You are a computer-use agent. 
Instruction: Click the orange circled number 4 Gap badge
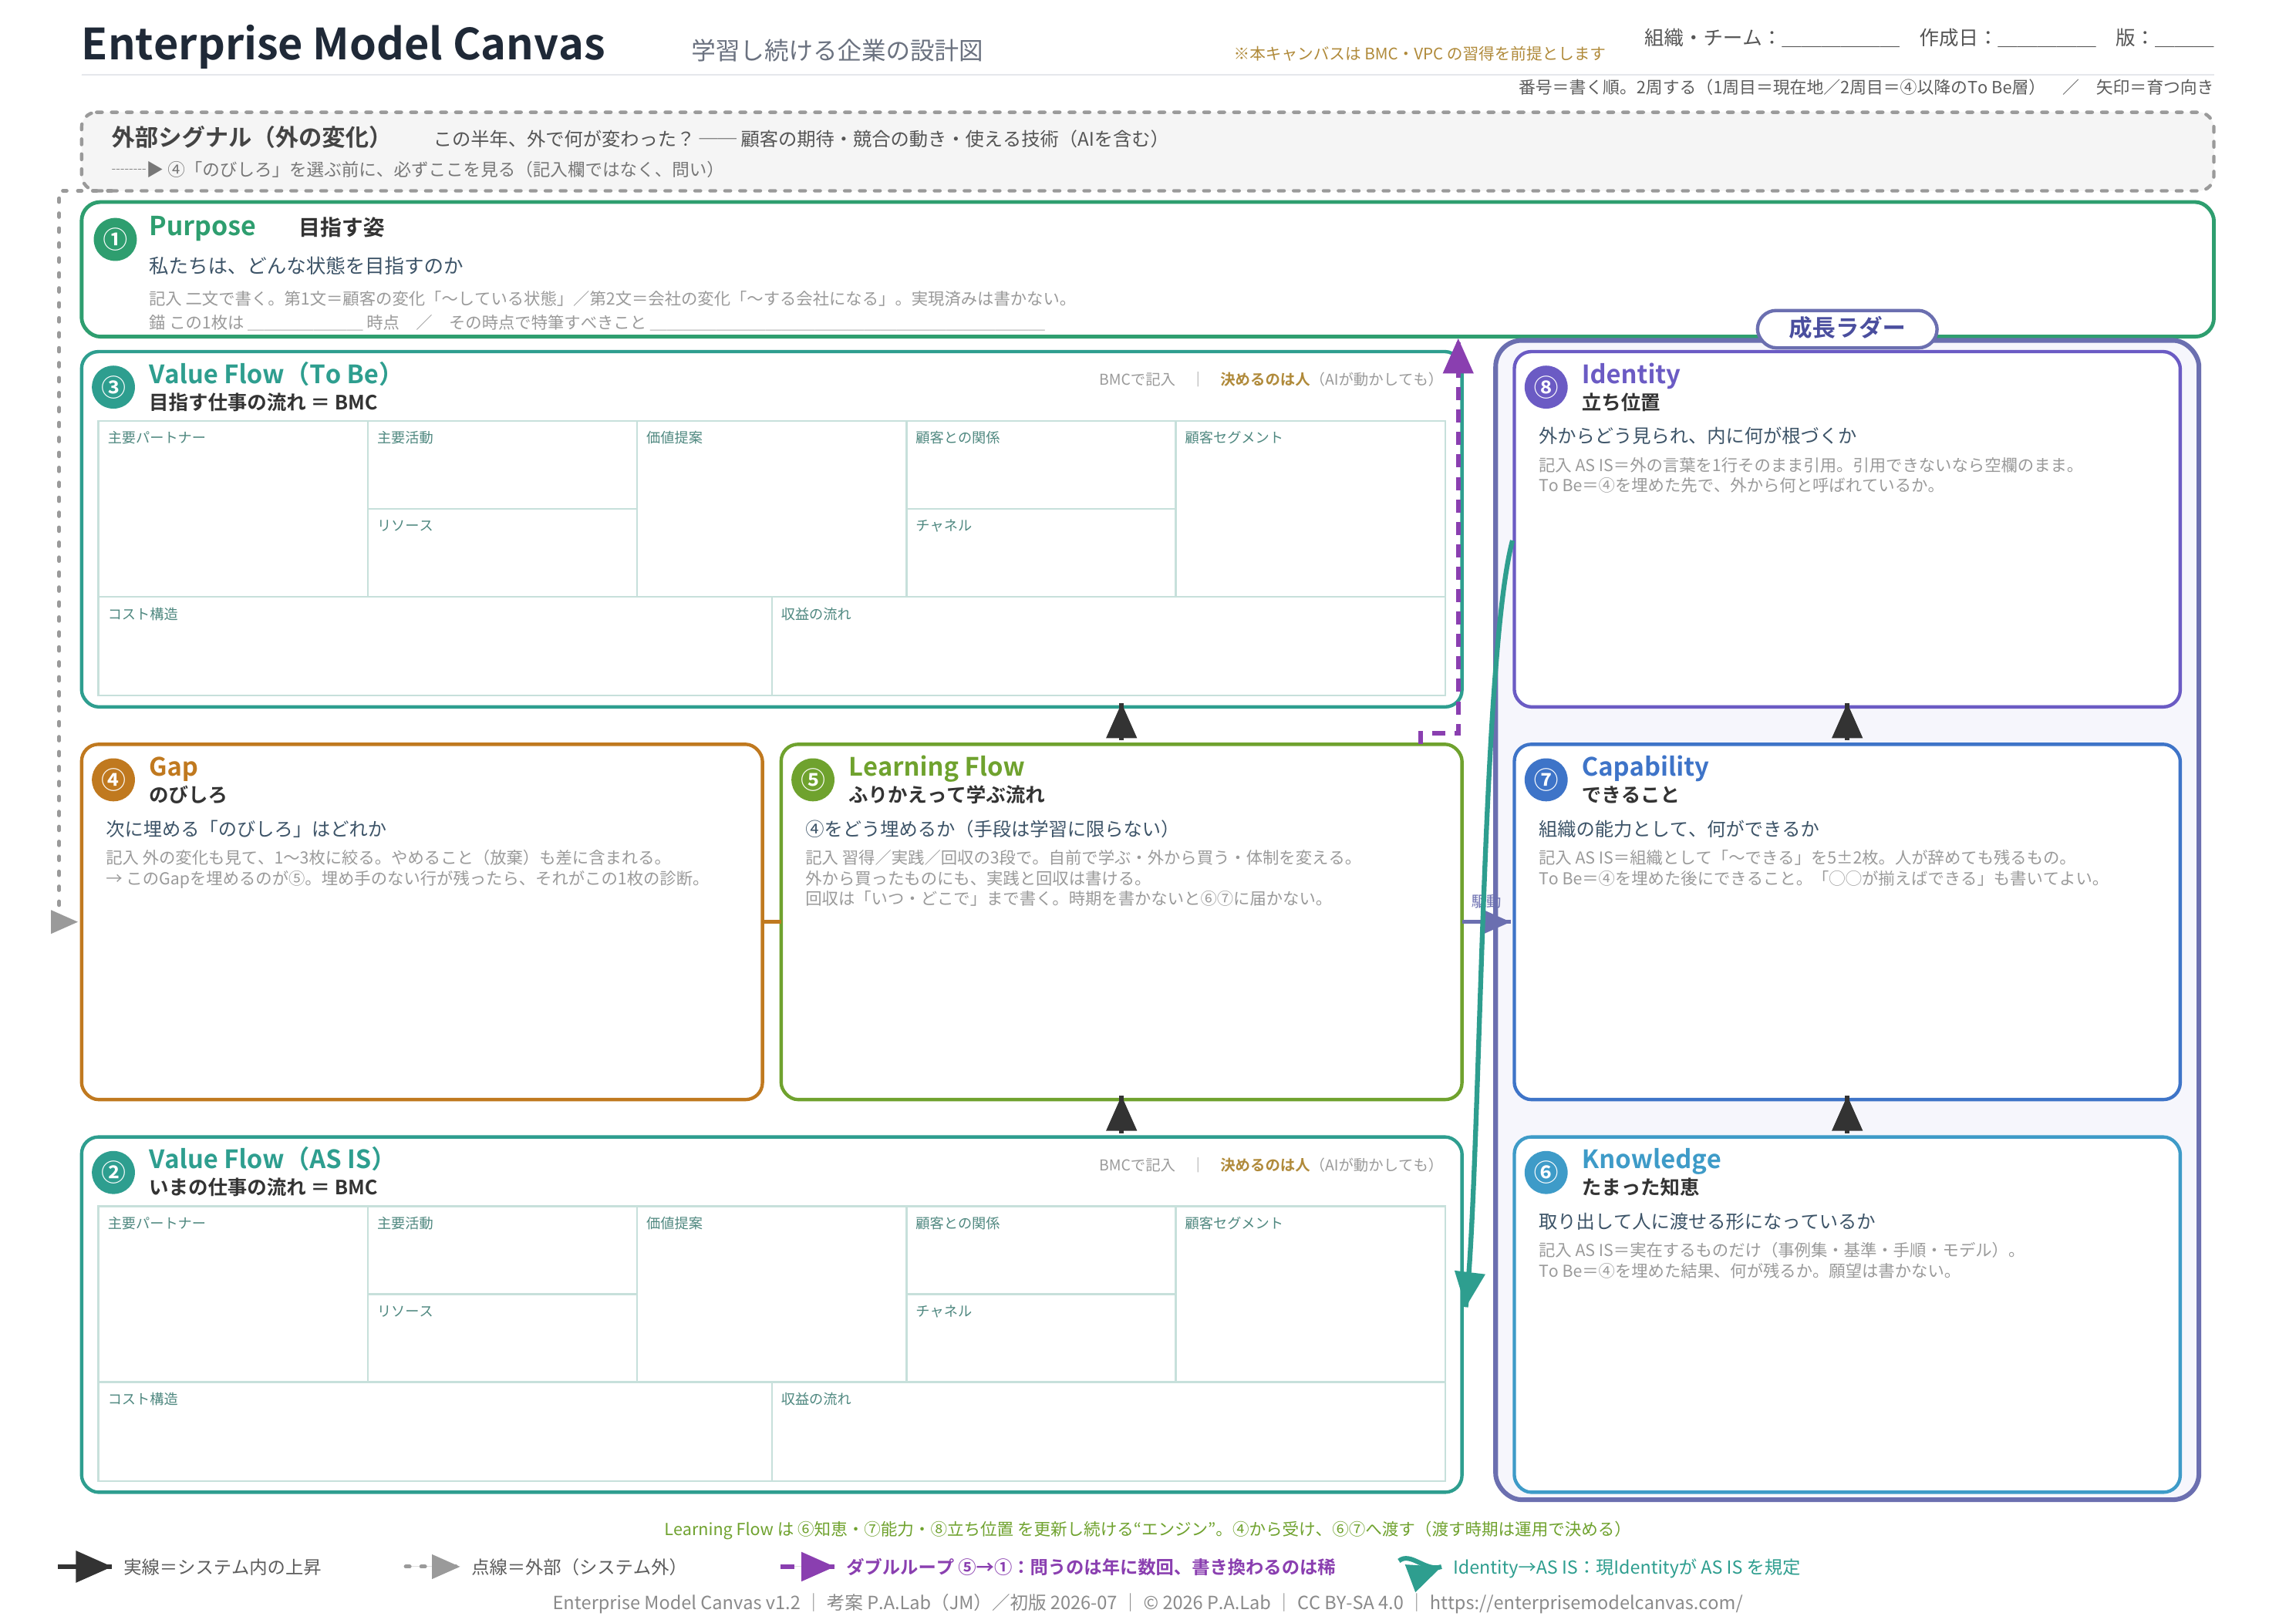pyautogui.click(x=113, y=779)
